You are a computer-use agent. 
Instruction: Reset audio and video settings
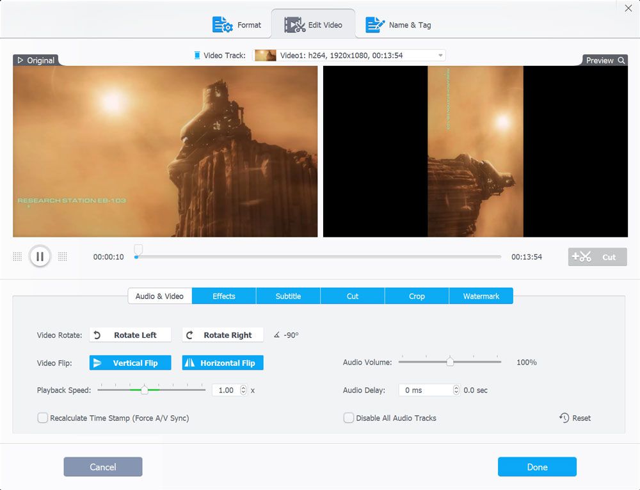tap(575, 418)
